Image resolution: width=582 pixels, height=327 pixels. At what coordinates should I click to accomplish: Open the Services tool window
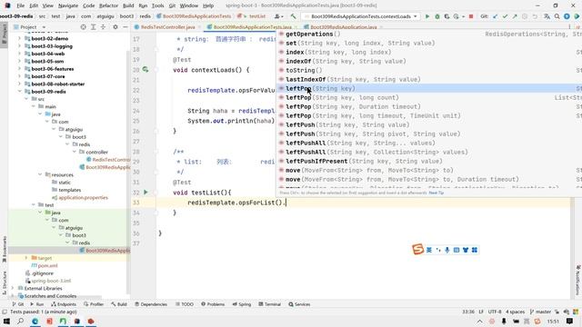(299, 304)
